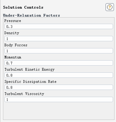Click the Pressure label text
116x122 pixels.
pos(13,21)
